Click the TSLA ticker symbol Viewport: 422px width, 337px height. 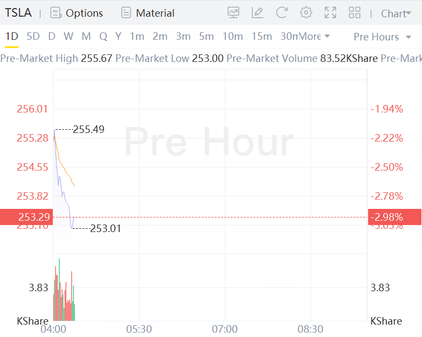click(18, 13)
